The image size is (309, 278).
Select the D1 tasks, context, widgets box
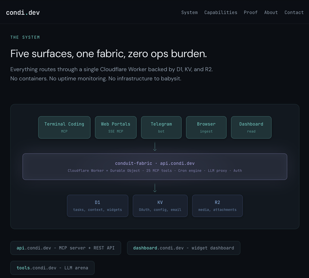coord(98,206)
